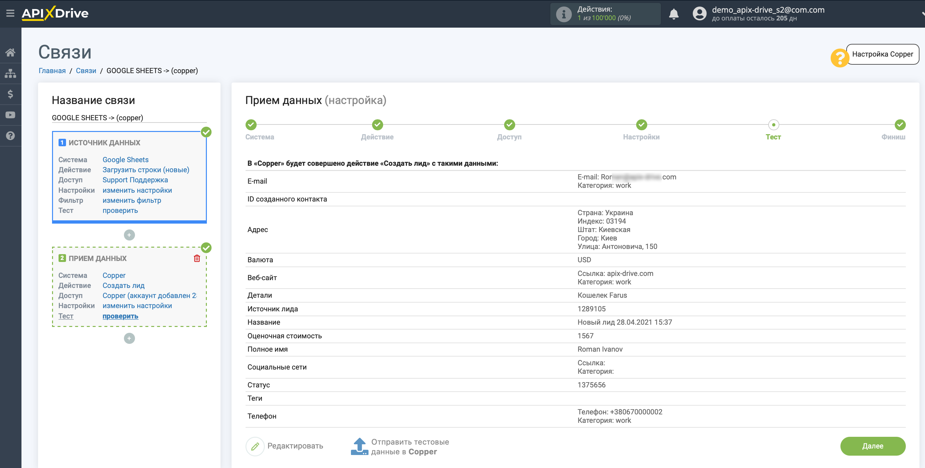Go to the Финиш step
925x468 pixels.
coord(900,125)
